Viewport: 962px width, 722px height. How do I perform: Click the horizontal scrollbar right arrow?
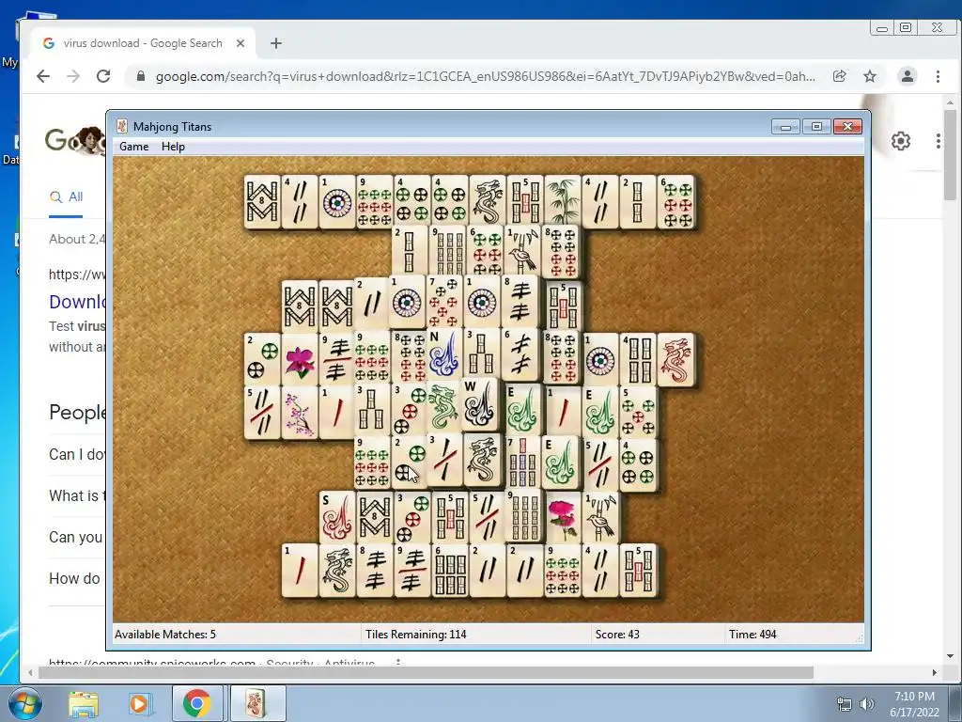pos(935,673)
